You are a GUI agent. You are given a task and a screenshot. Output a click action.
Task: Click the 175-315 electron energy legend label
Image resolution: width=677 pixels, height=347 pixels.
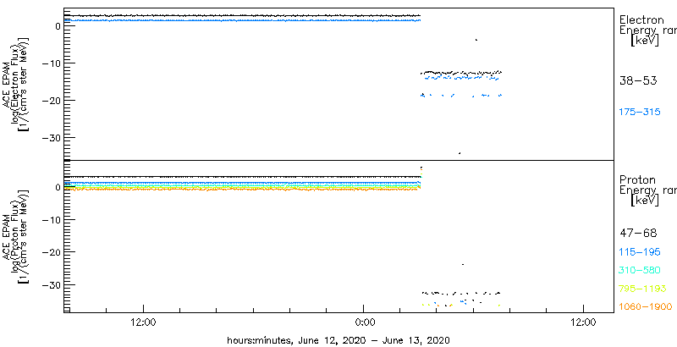click(640, 113)
